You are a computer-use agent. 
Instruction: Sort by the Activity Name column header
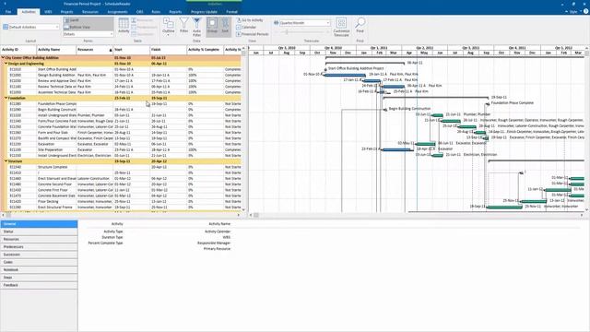pyautogui.click(x=56, y=50)
